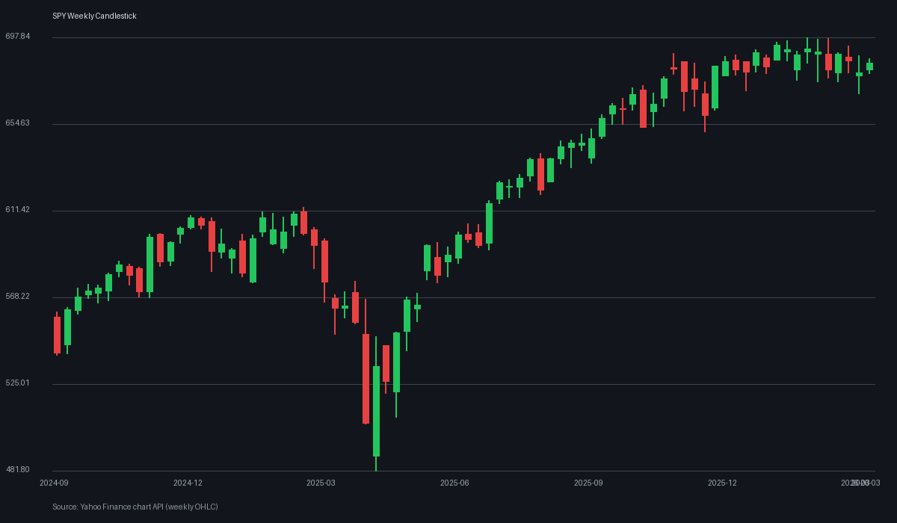The height and width of the screenshot is (523, 897).
Task: Select the 2025-12 date axis label
Action: click(x=722, y=483)
